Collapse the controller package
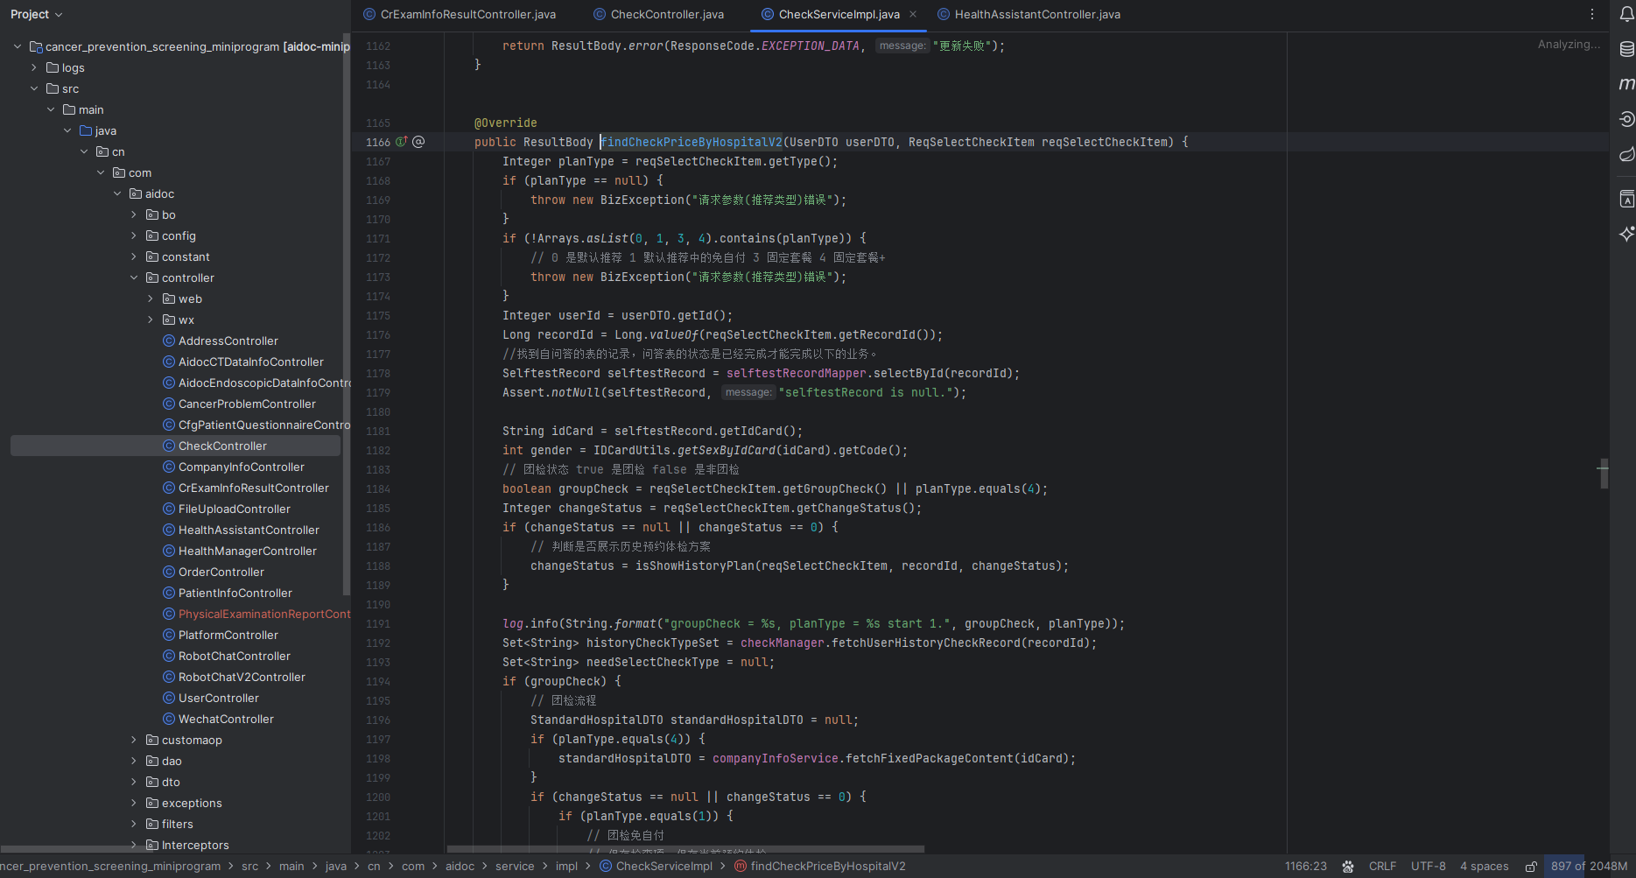The height and width of the screenshot is (878, 1636). click(134, 277)
